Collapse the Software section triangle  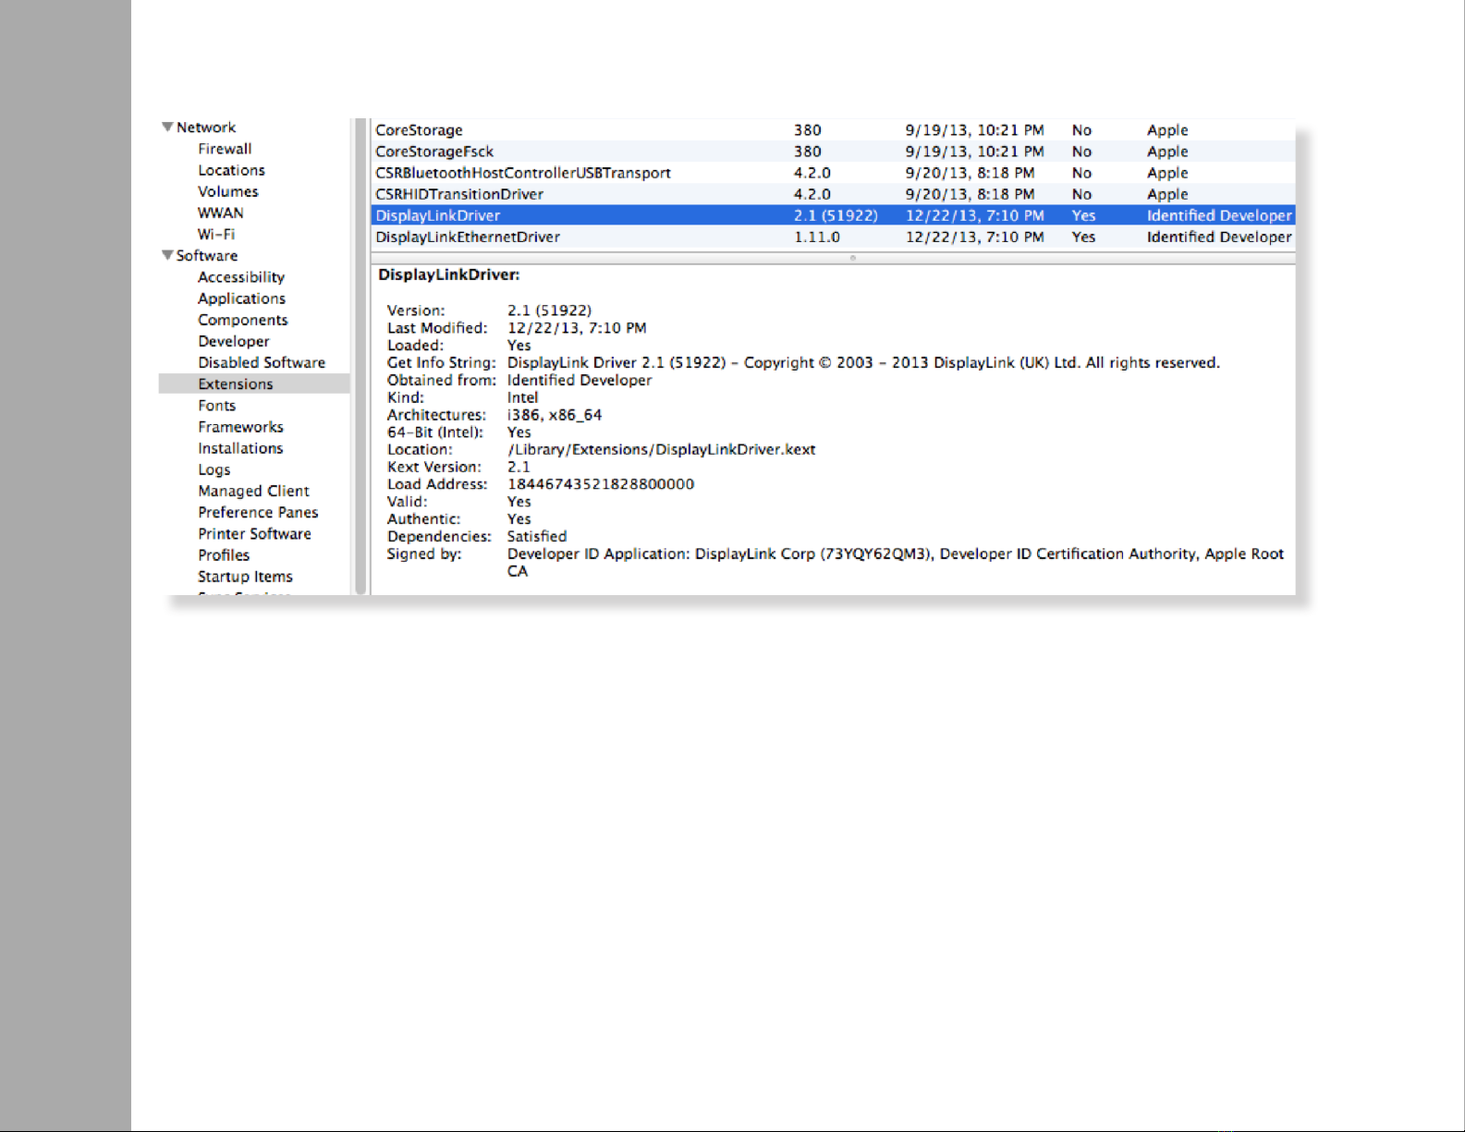tap(167, 255)
